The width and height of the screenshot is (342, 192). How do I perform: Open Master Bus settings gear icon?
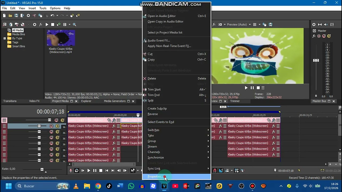(314, 25)
